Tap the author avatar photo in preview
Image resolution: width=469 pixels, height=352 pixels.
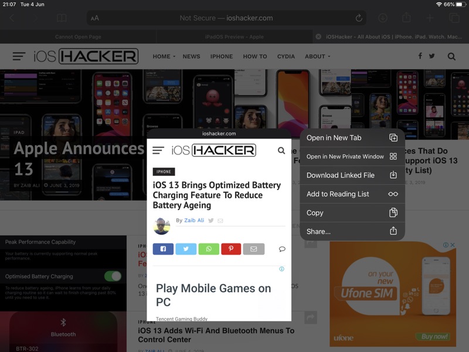click(162, 226)
